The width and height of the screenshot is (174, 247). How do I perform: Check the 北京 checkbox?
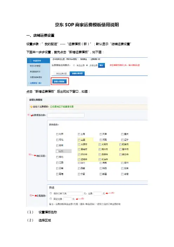pyautogui.click(x=57, y=134)
